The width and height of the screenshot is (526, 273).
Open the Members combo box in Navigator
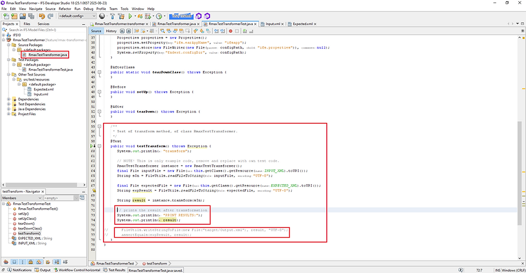coord(22,198)
